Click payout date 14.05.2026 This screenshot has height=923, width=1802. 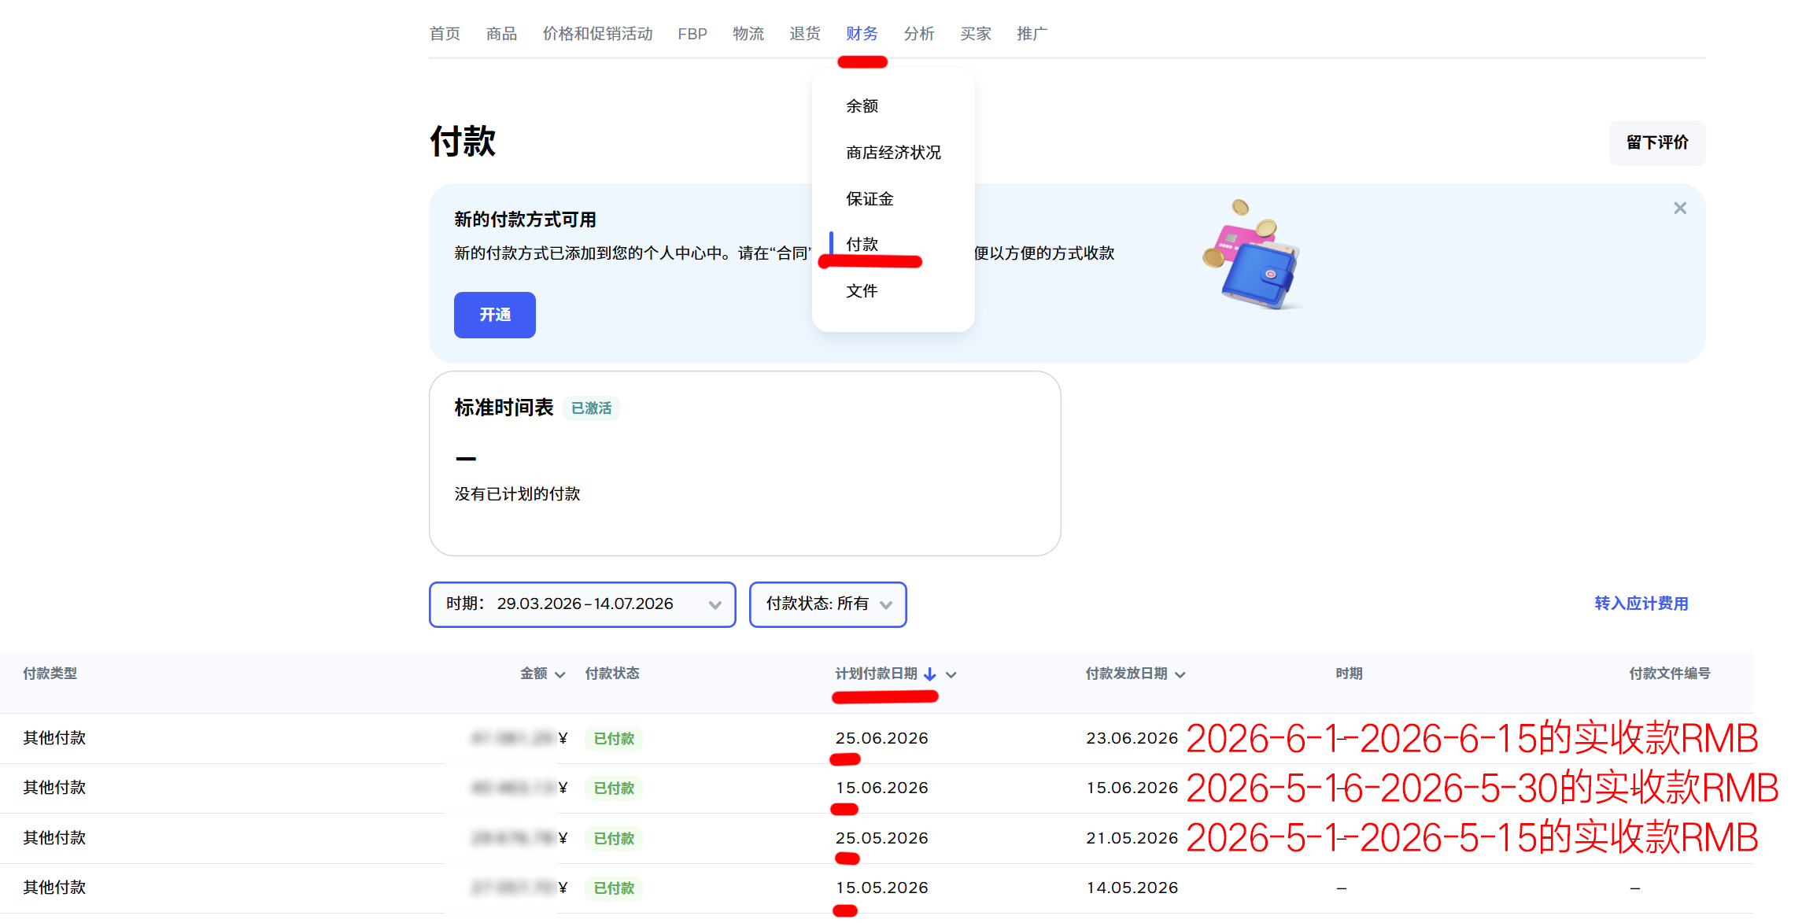point(1132,888)
